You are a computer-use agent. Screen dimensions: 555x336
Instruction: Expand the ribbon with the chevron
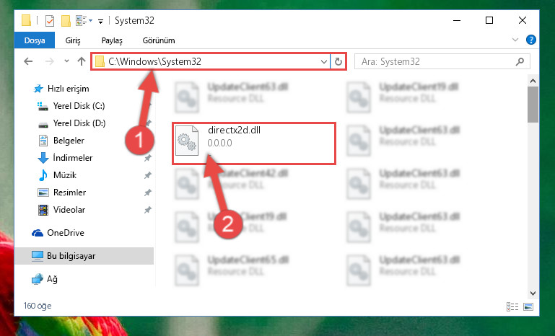pyautogui.click(x=515, y=40)
